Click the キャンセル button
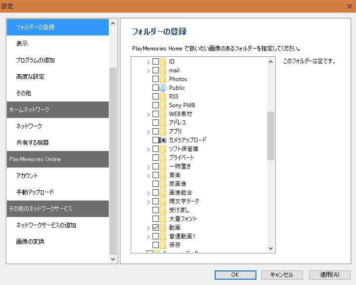Viewport: 356px width, 285px height. [x=282, y=275]
